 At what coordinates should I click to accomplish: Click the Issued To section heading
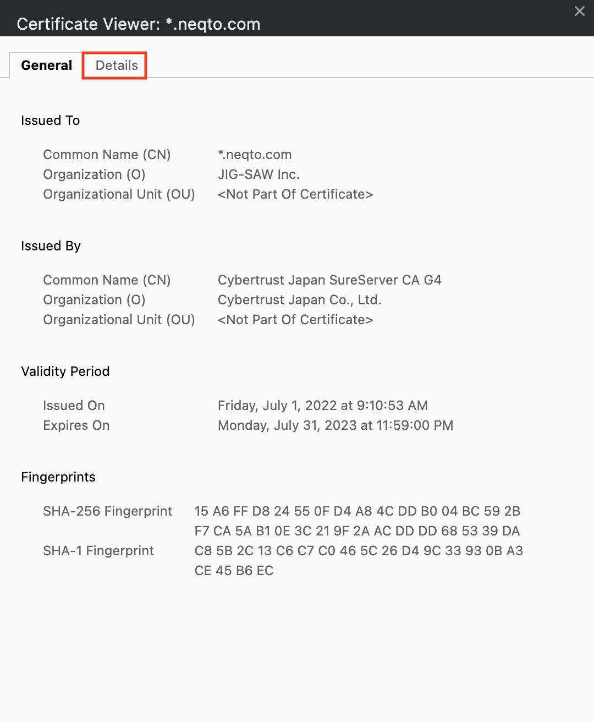51,121
